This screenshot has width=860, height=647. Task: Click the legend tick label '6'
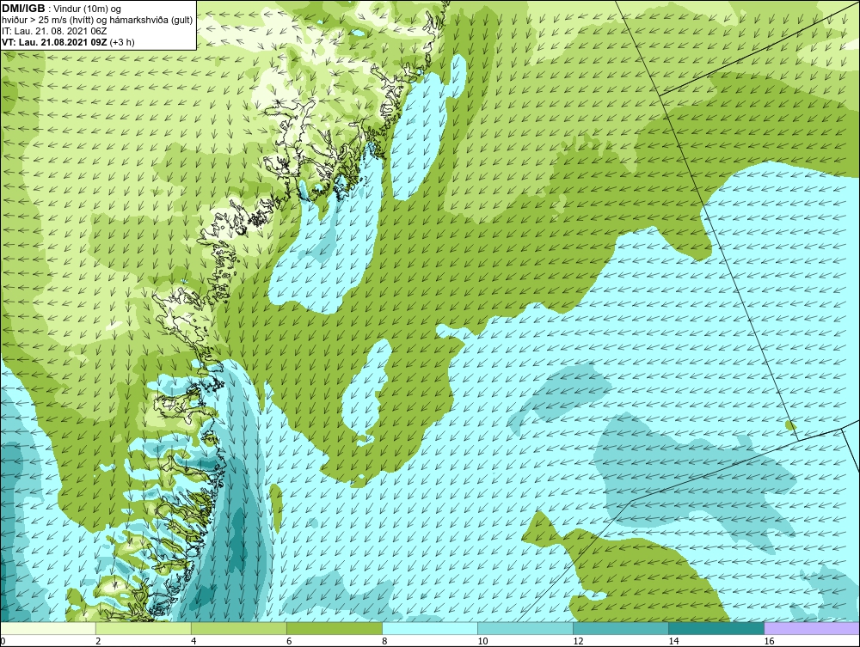coord(289,641)
